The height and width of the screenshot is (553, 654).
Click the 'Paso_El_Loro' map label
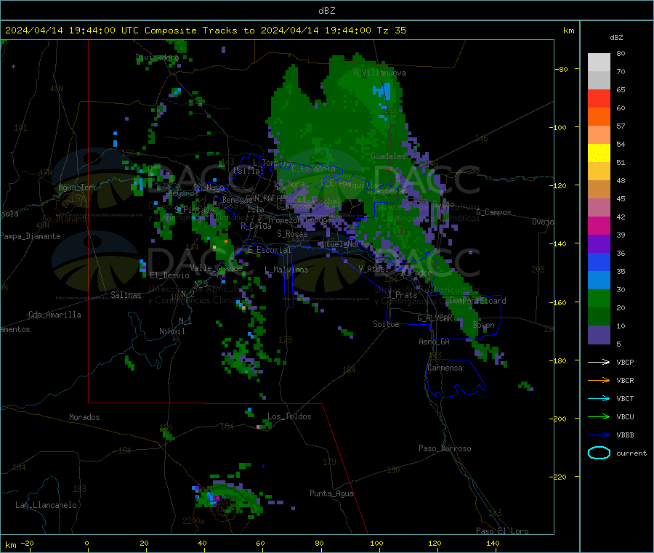point(502,531)
